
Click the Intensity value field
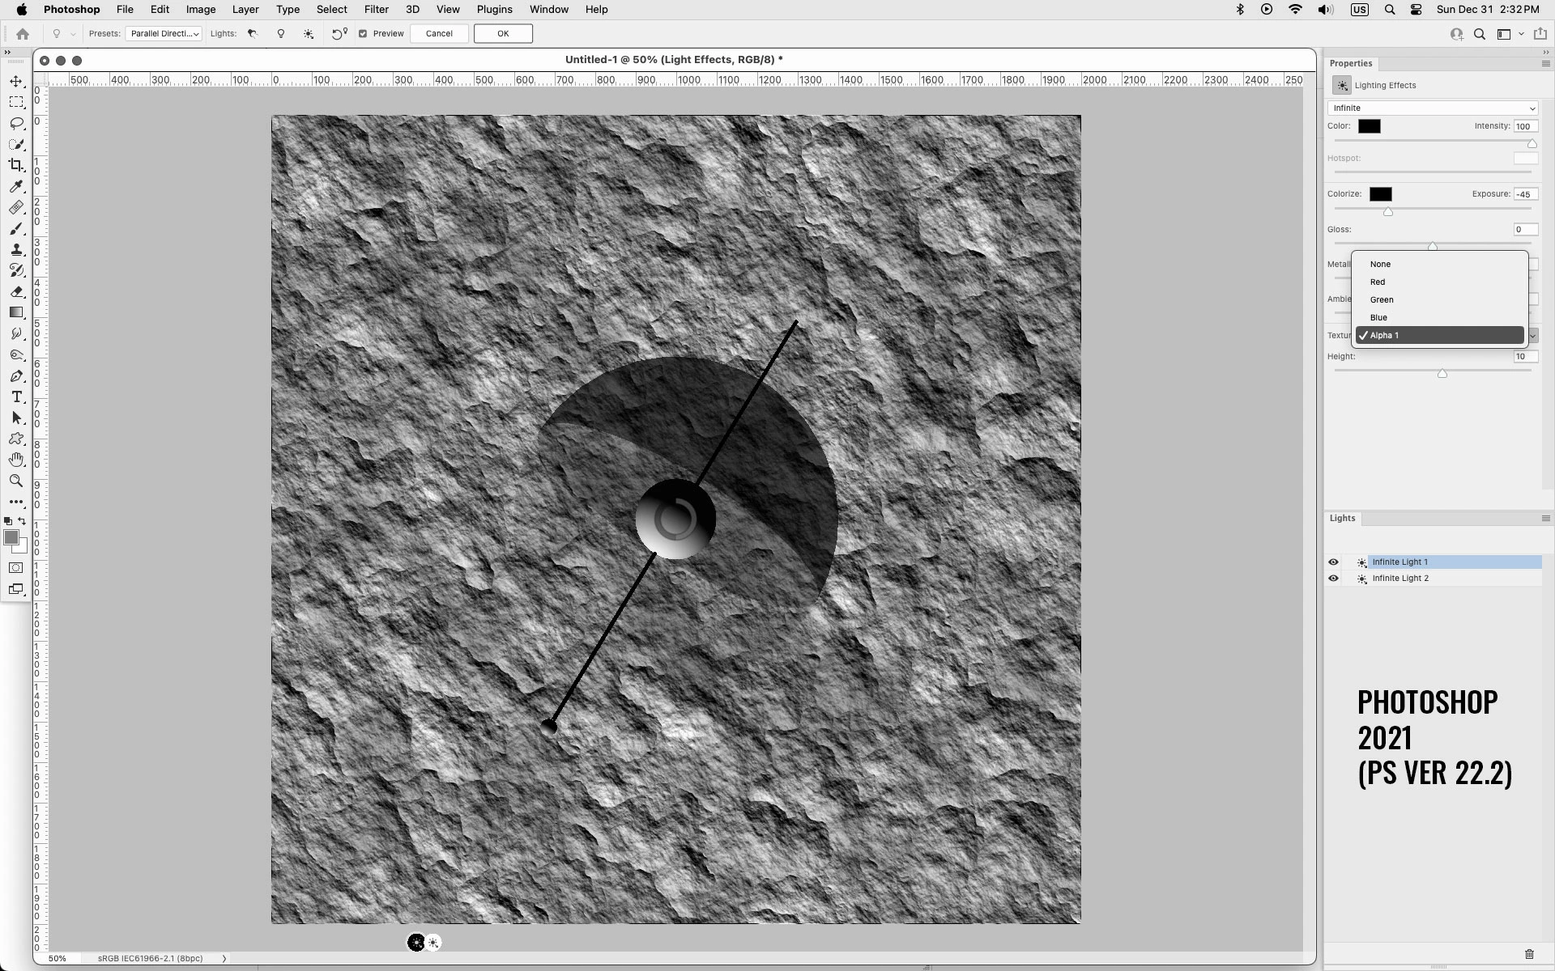(x=1525, y=126)
